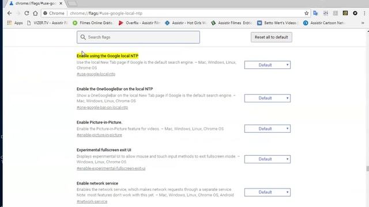The image size is (369, 207).
Task: Open the equalizer sliders extension icon
Action: [326, 13]
